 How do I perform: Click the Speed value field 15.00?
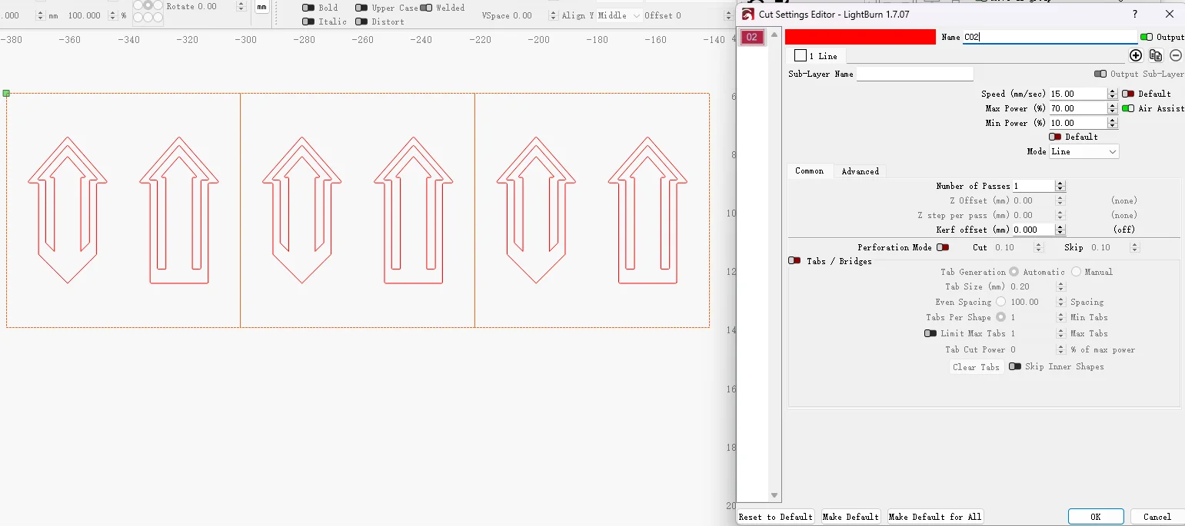tap(1078, 94)
